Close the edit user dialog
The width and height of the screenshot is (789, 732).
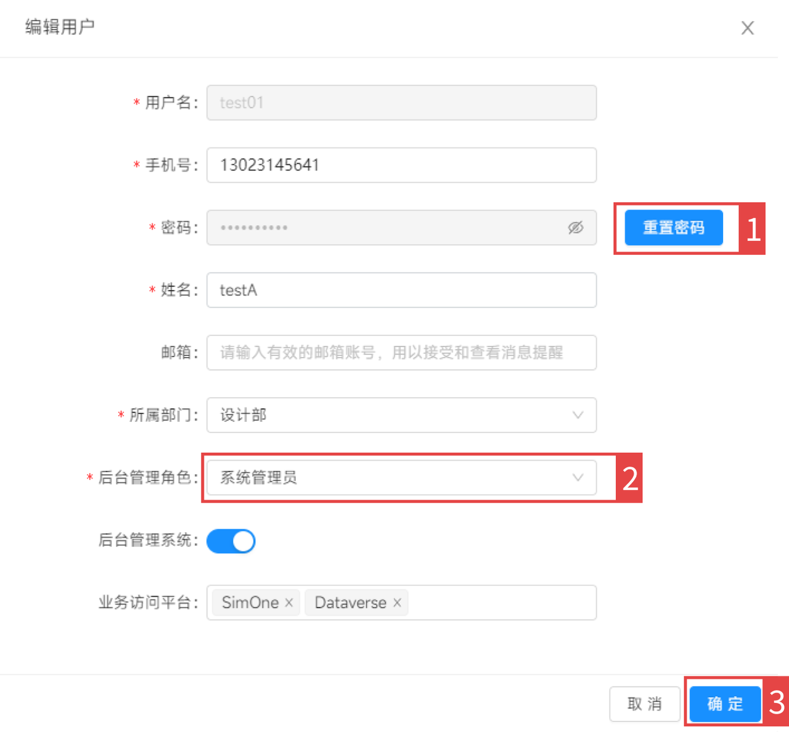coord(747,28)
